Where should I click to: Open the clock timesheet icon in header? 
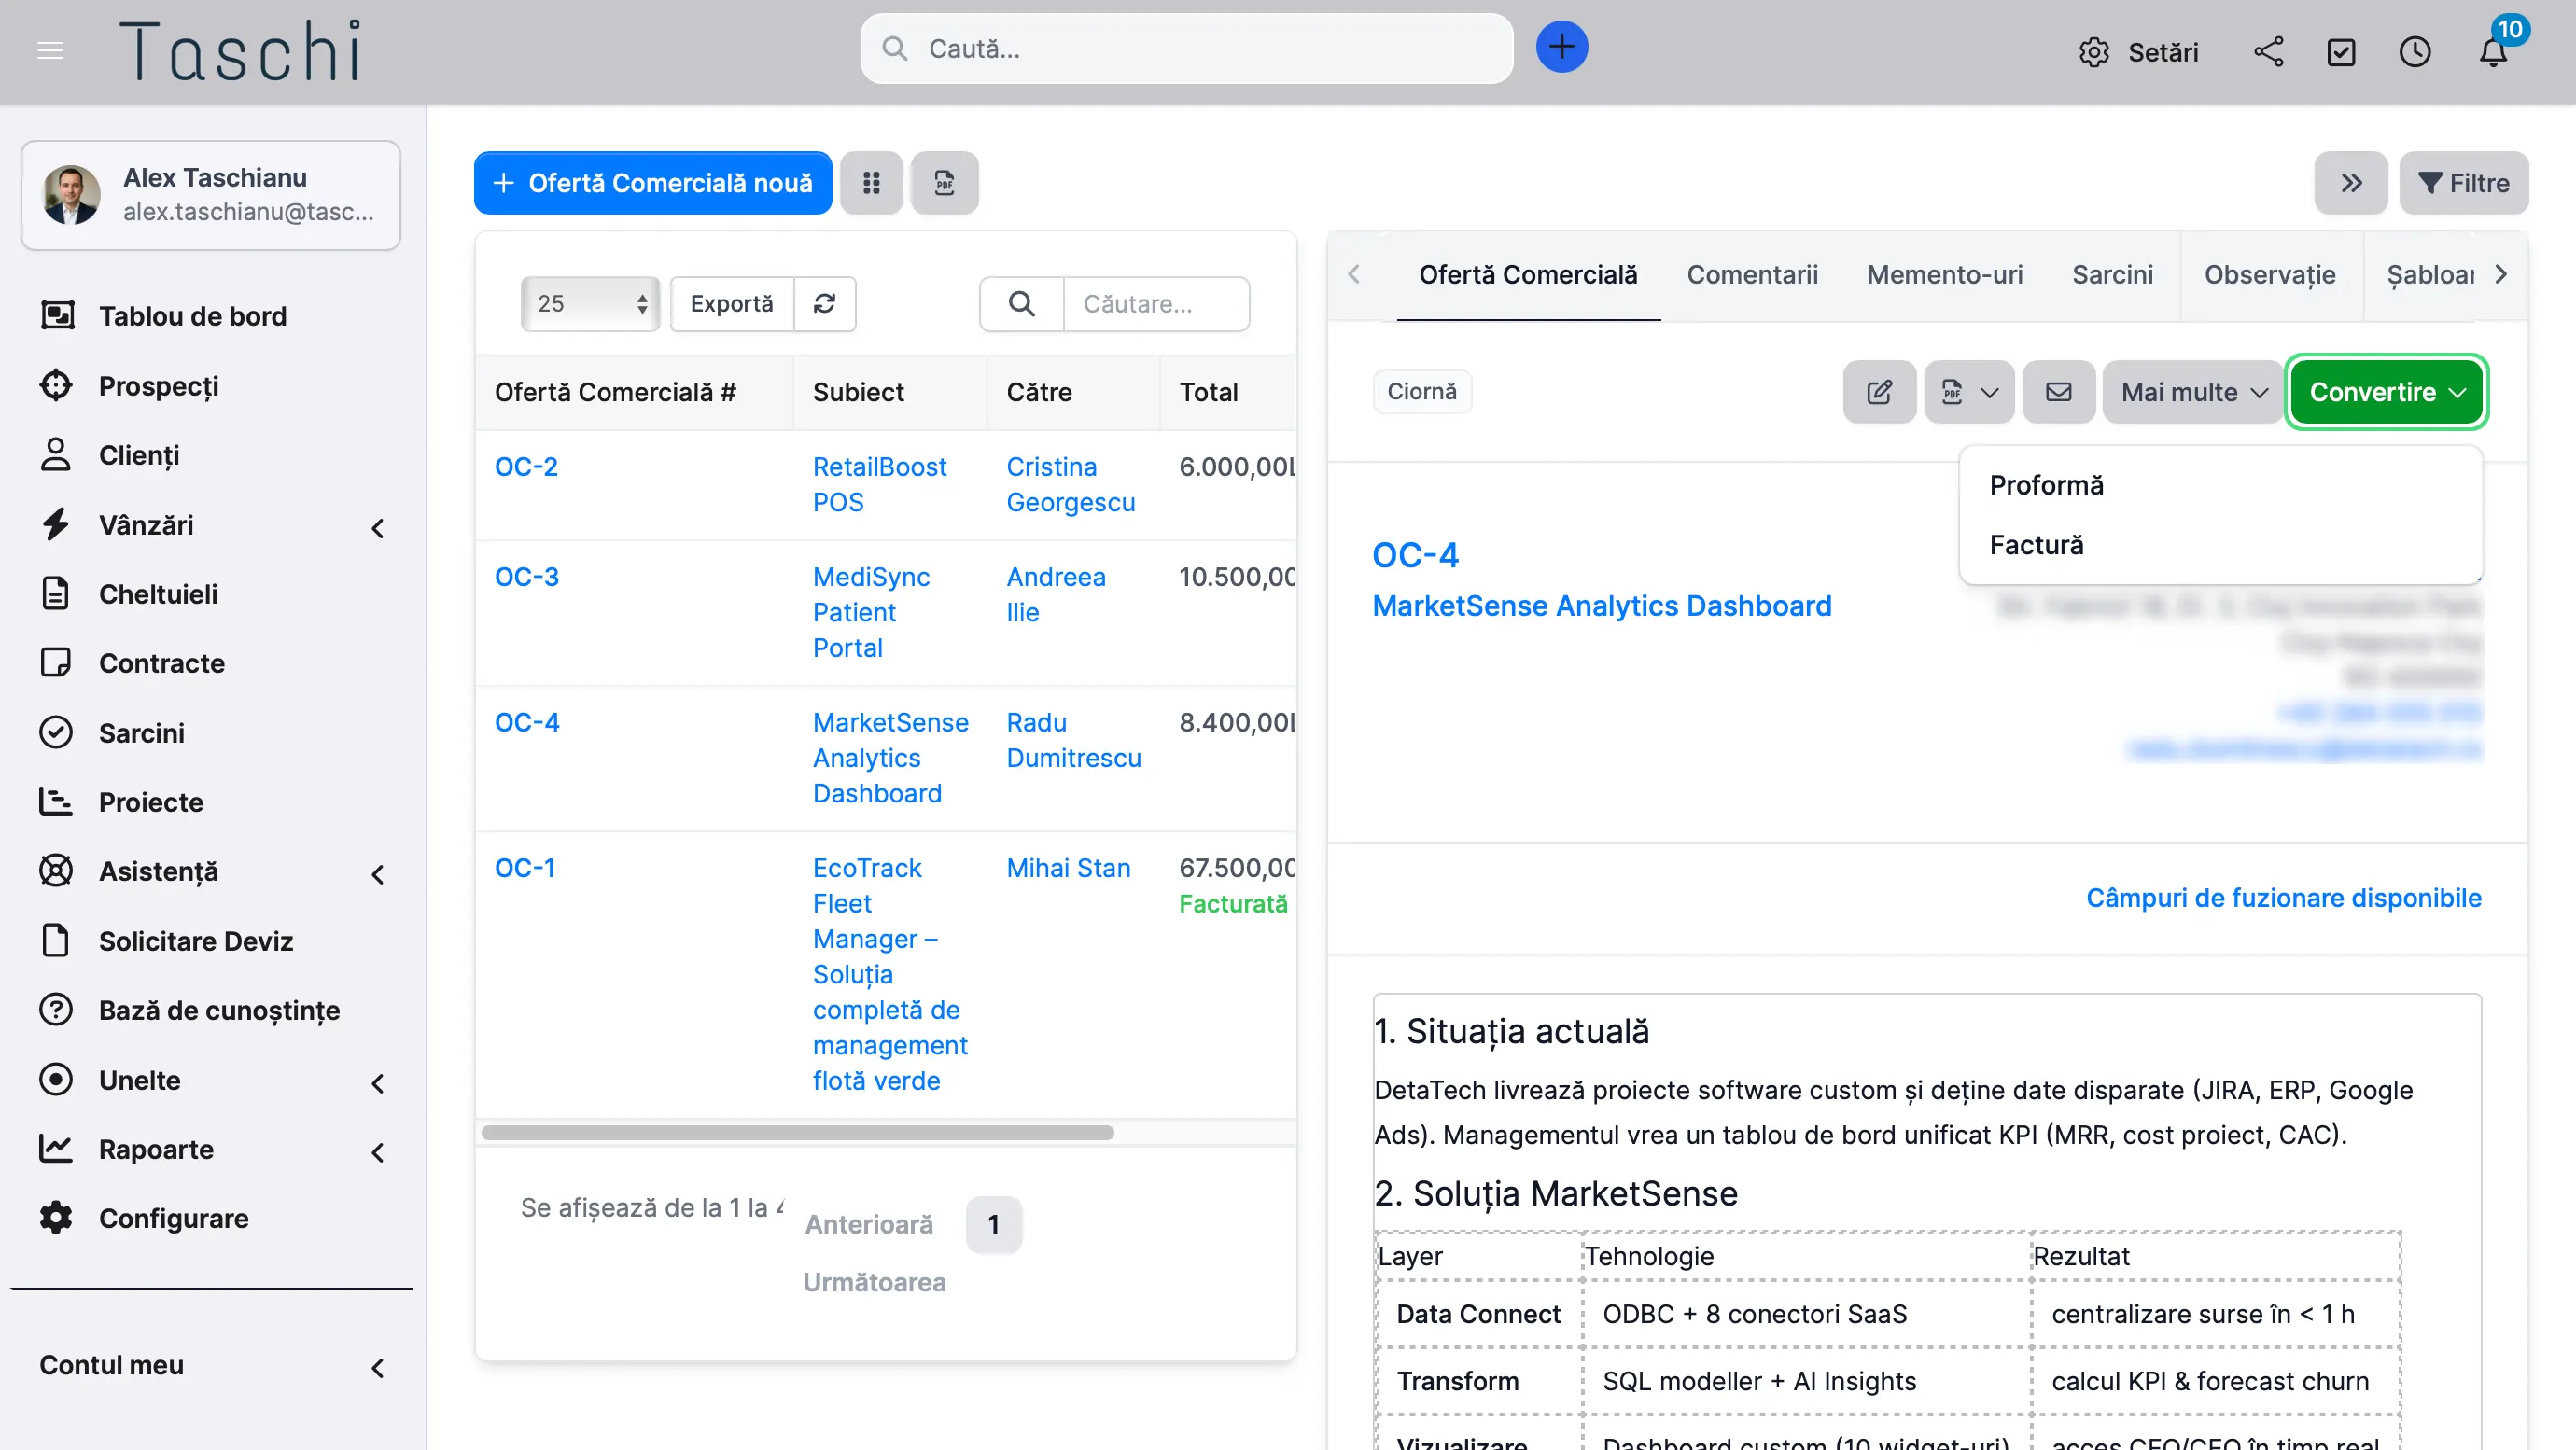click(2414, 52)
